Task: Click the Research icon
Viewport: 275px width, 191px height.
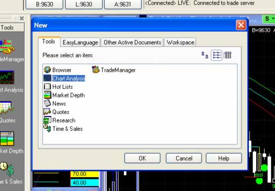Action: tap(47, 120)
